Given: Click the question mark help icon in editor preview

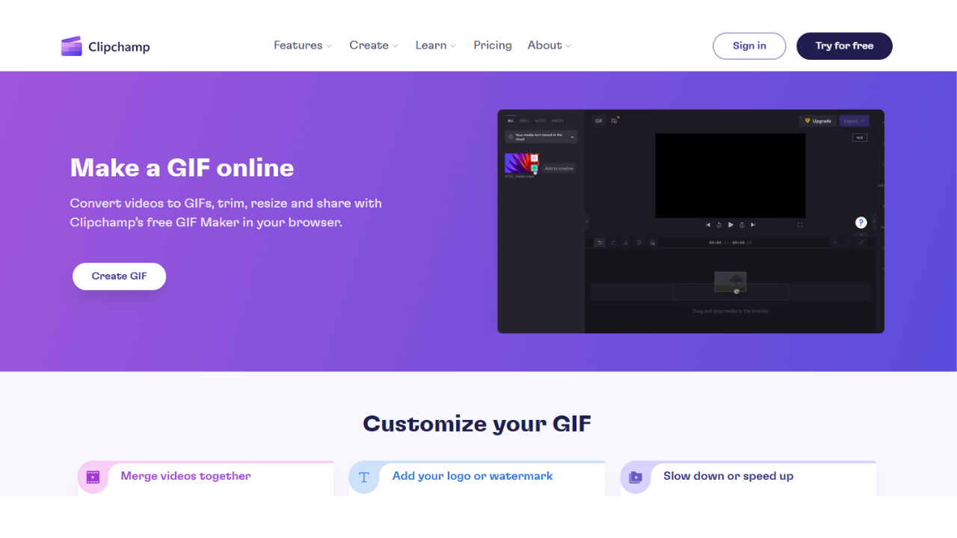Looking at the screenshot, I should [x=861, y=223].
